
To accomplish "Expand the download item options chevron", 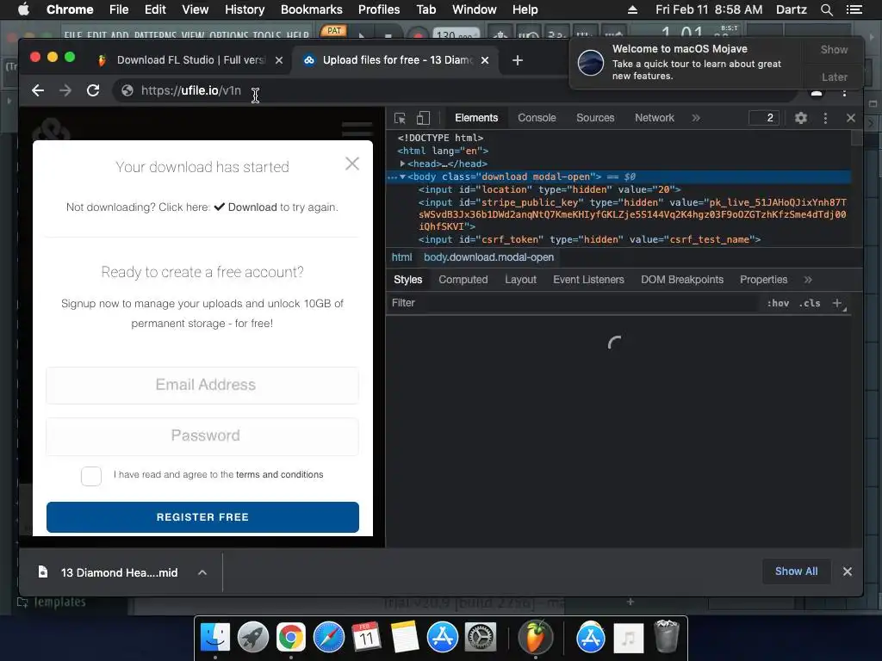I will (x=202, y=572).
